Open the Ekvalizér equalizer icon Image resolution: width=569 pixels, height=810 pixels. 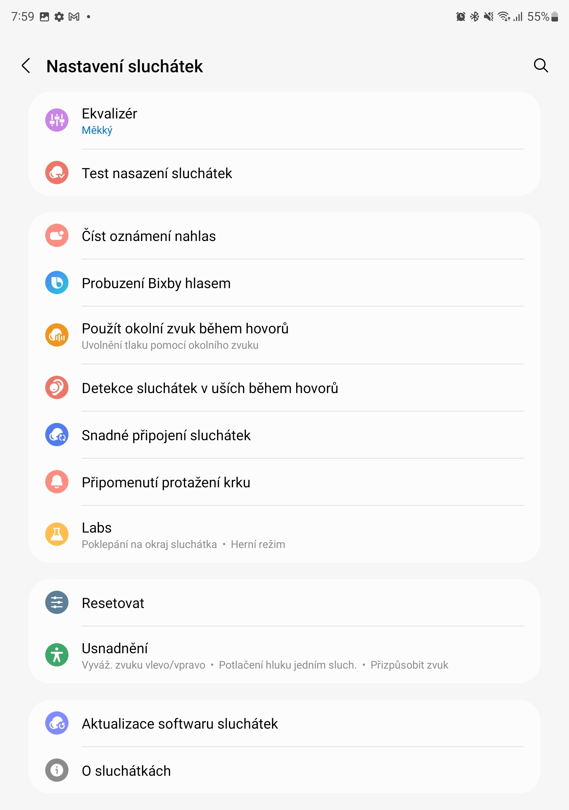[x=57, y=120]
